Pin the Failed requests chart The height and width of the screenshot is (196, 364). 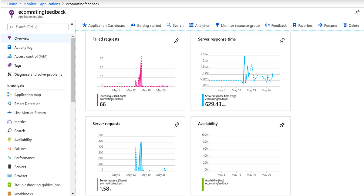click(177, 41)
